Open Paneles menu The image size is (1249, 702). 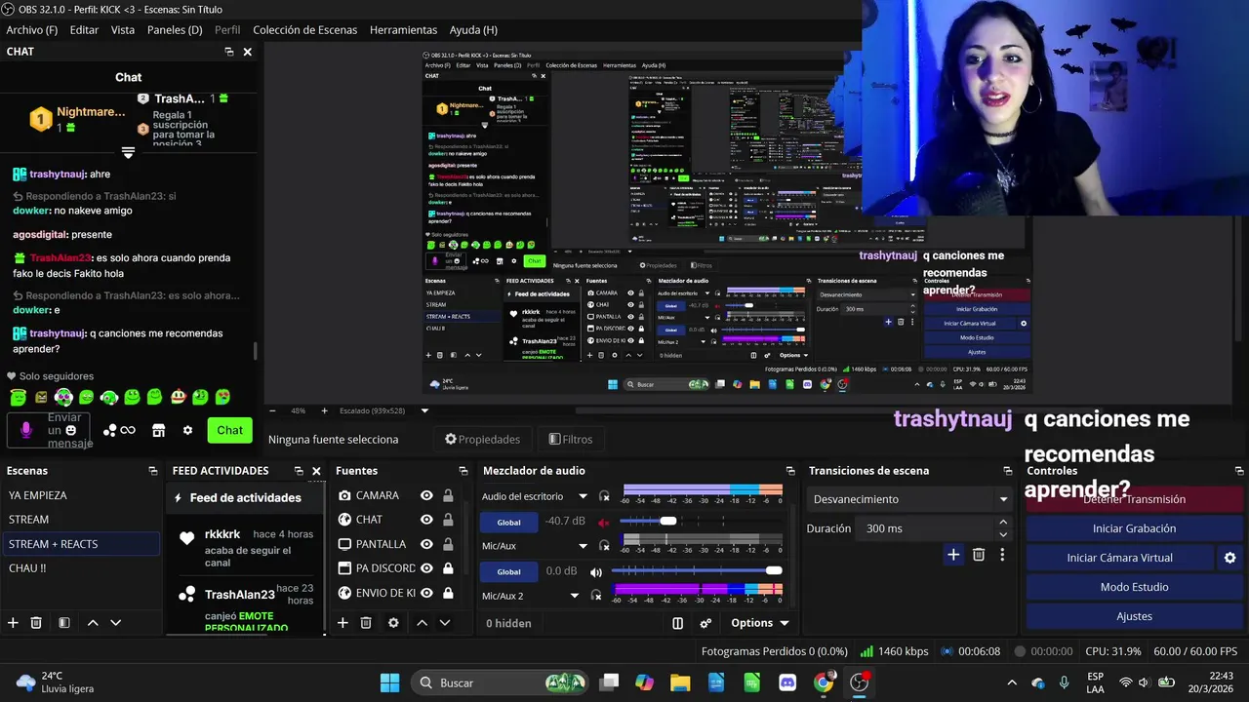pos(175,30)
